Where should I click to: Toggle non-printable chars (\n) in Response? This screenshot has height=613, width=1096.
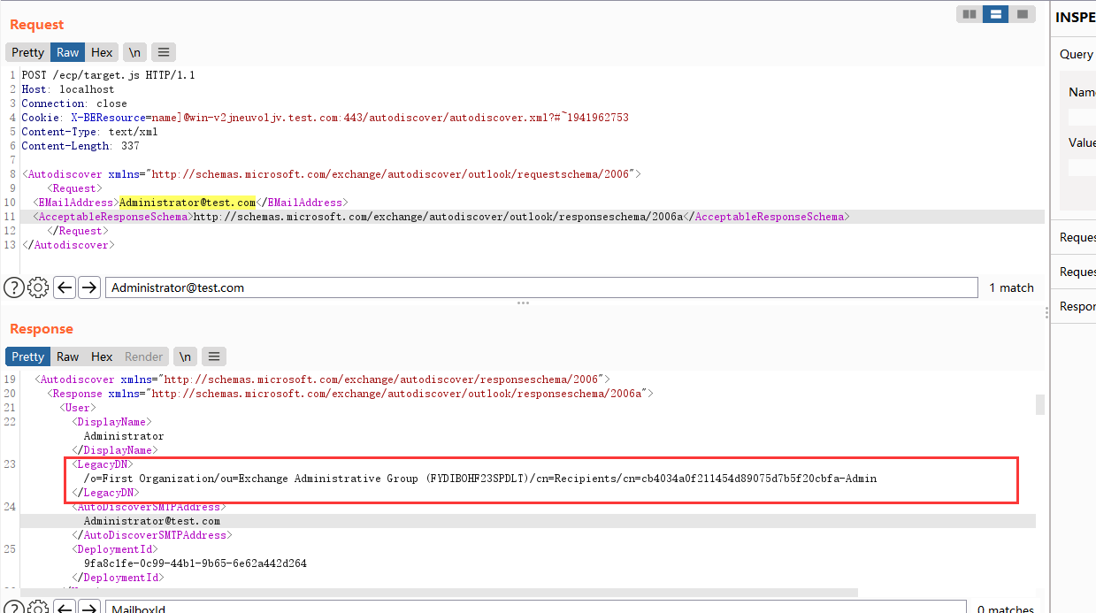(x=185, y=356)
